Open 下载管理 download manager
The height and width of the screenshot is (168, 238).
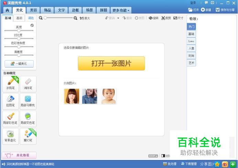point(189,164)
